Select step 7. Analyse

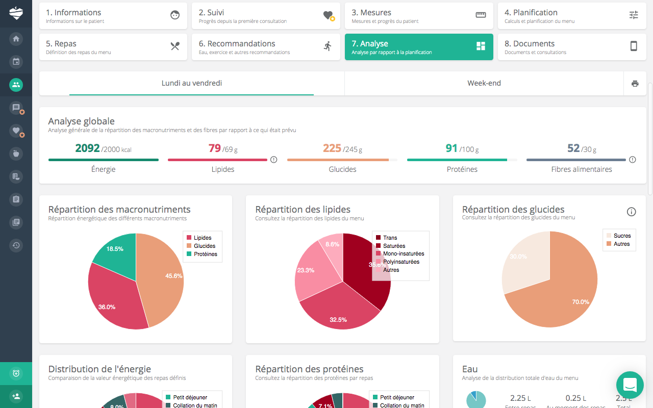(419, 47)
